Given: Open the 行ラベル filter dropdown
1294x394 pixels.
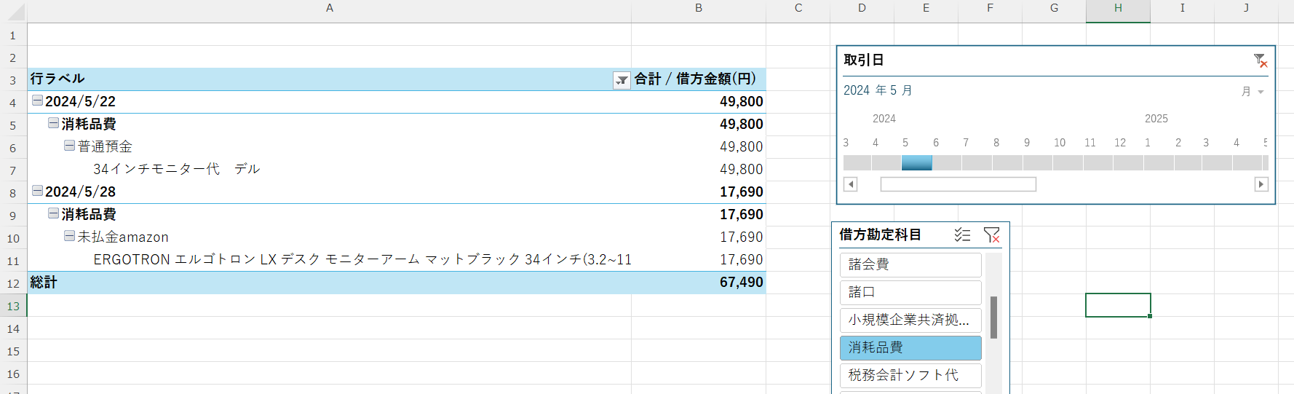Looking at the screenshot, I should [622, 80].
